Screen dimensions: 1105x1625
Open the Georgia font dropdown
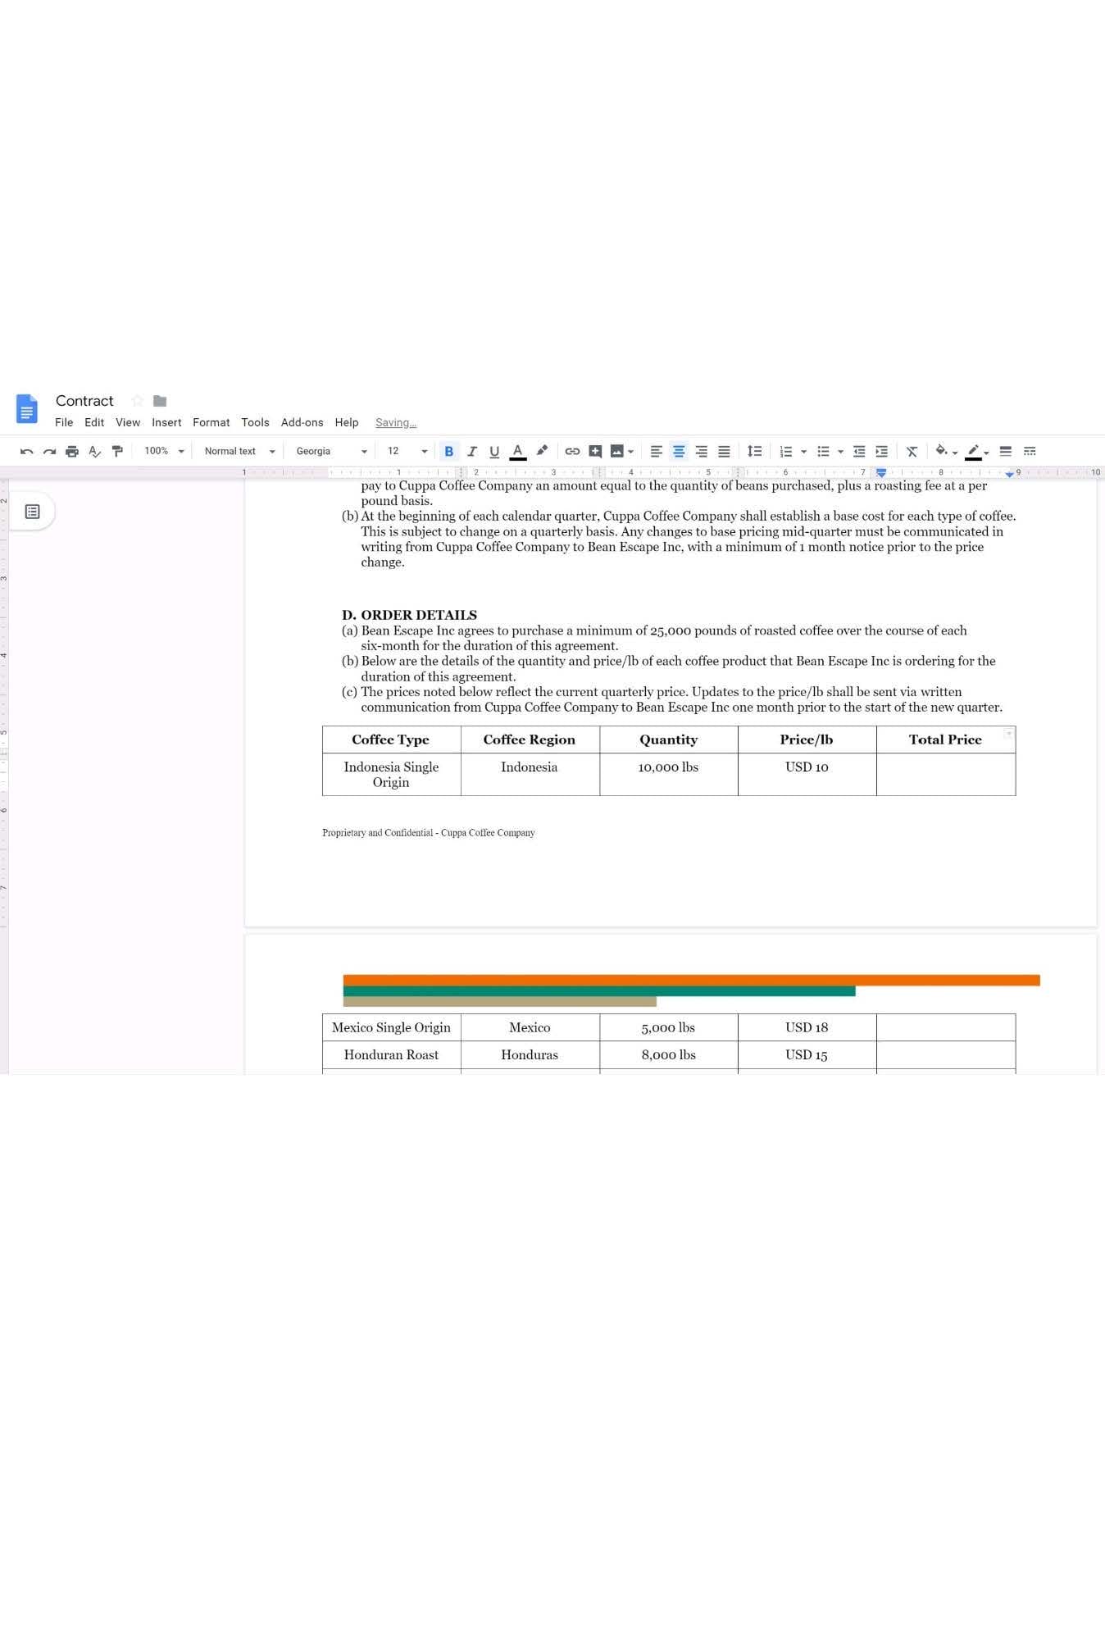pos(331,452)
